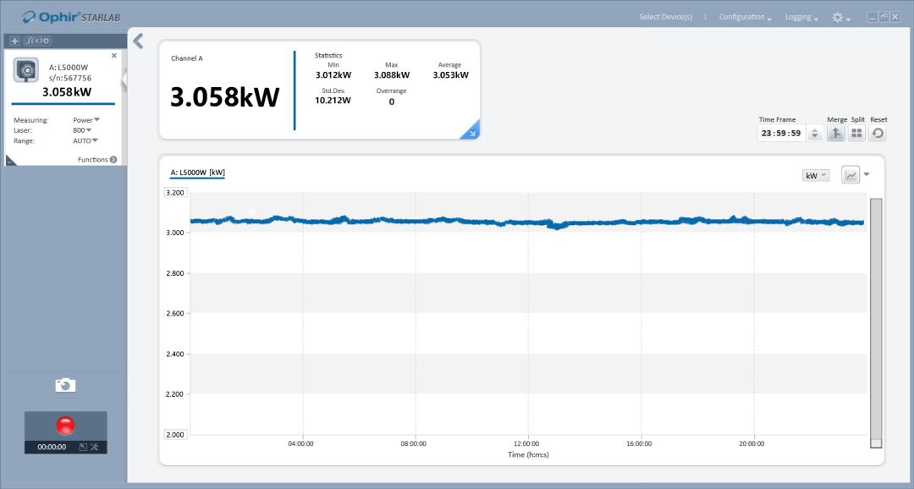Split the graph views
Screen dimensions: 914x489
856,133
